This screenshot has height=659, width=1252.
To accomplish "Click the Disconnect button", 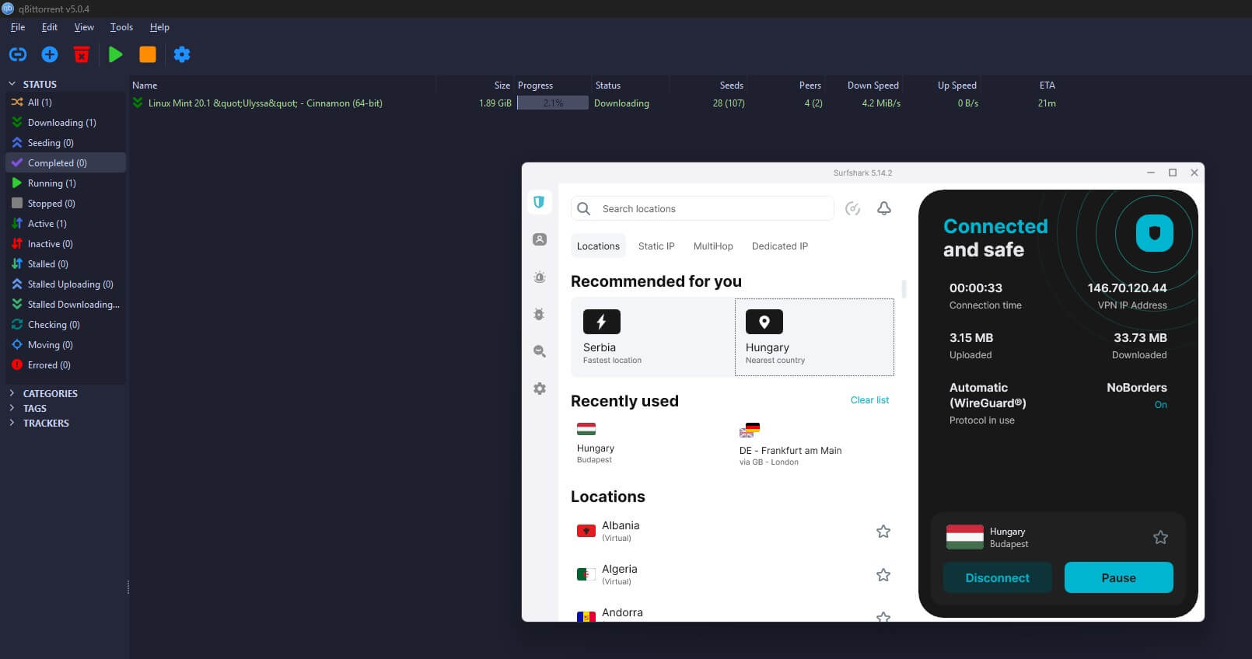I will coord(998,577).
